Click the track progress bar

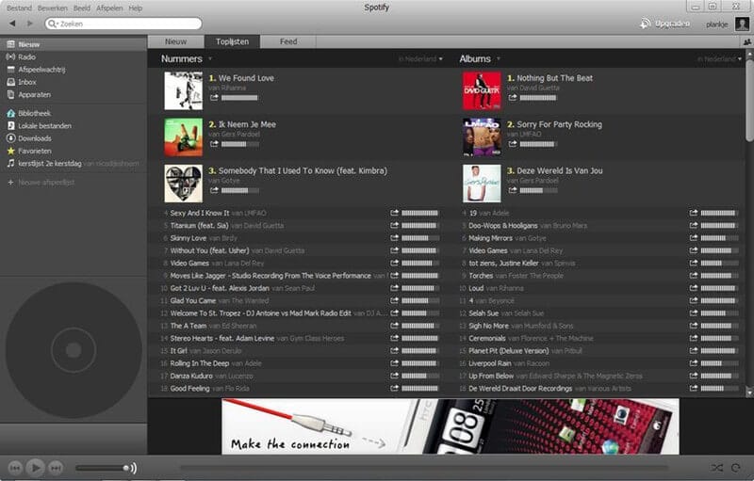point(424,468)
